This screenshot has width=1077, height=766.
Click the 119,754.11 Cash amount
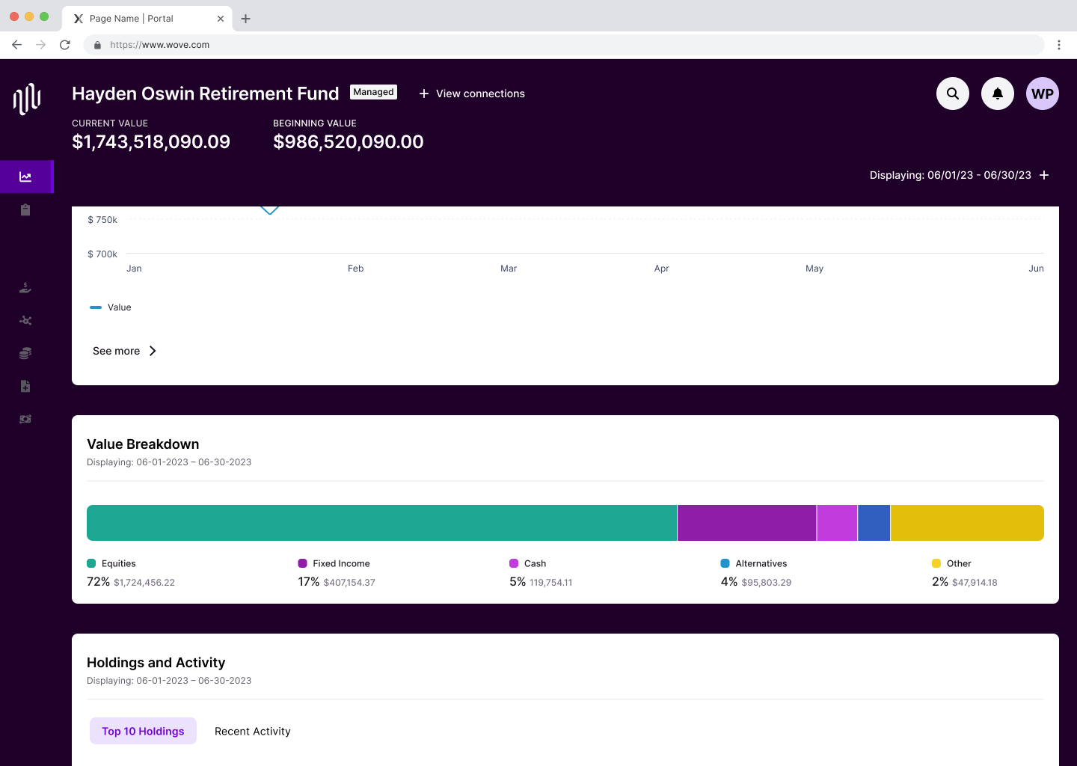pyautogui.click(x=551, y=583)
